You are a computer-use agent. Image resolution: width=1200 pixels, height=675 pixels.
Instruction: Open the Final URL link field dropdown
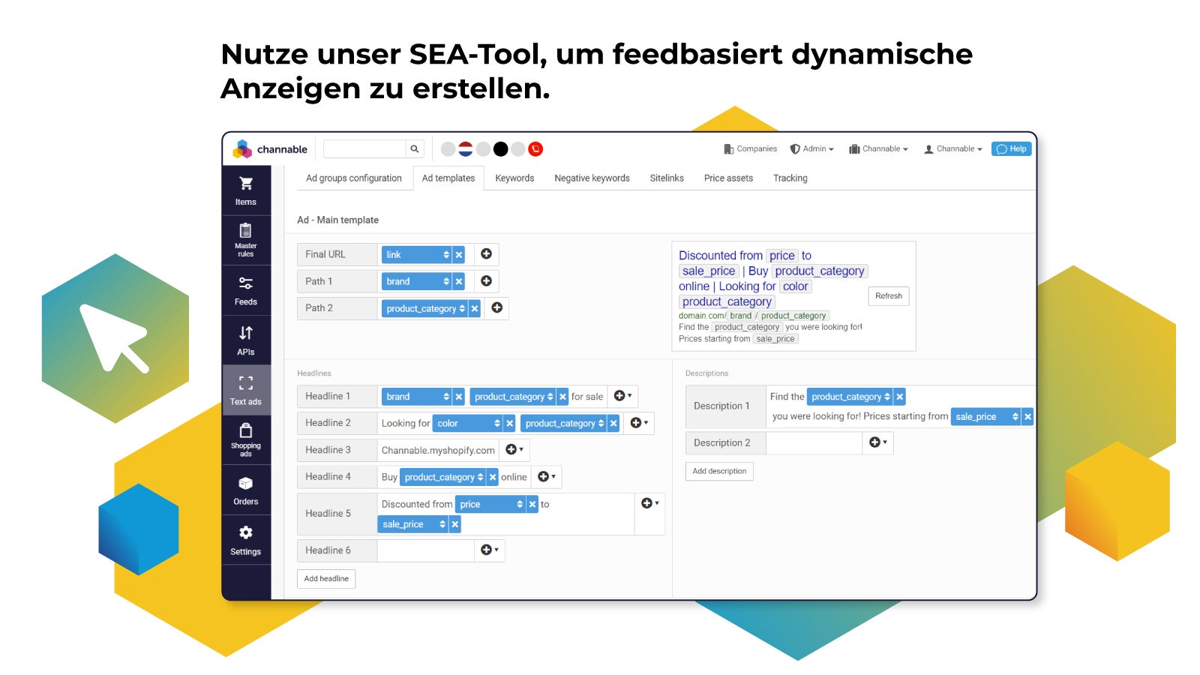pyautogui.click(x=417, y=255)
